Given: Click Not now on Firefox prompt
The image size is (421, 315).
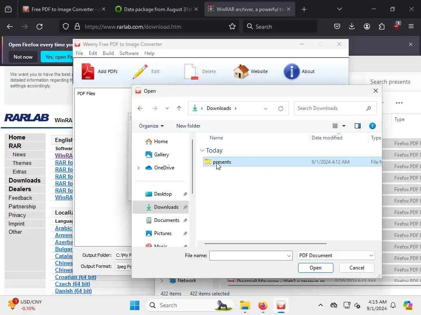Looking at the screenshot, I should (x=23, y=57).
